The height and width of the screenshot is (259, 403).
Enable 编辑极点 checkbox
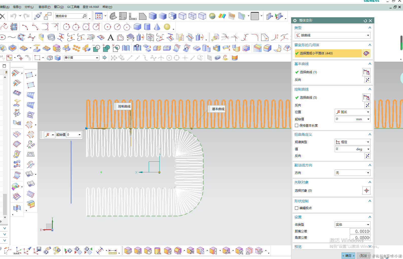[296, 208]
